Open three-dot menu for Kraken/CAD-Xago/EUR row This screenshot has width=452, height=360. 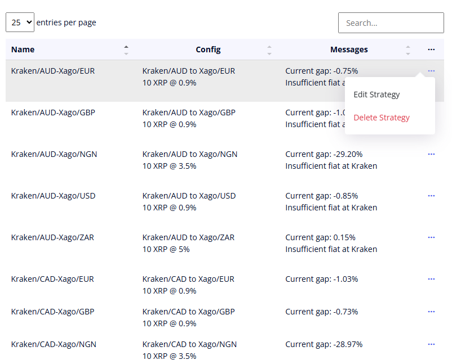pos(431,279)
